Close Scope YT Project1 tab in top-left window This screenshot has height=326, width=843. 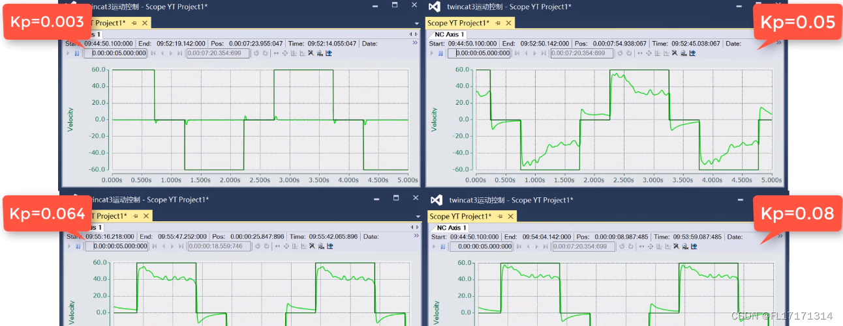(145, 23)
